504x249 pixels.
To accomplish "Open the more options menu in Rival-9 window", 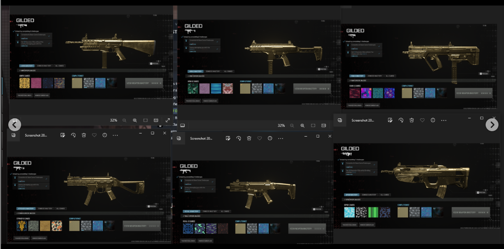I will pyautogui.click(x=280, y=138).
